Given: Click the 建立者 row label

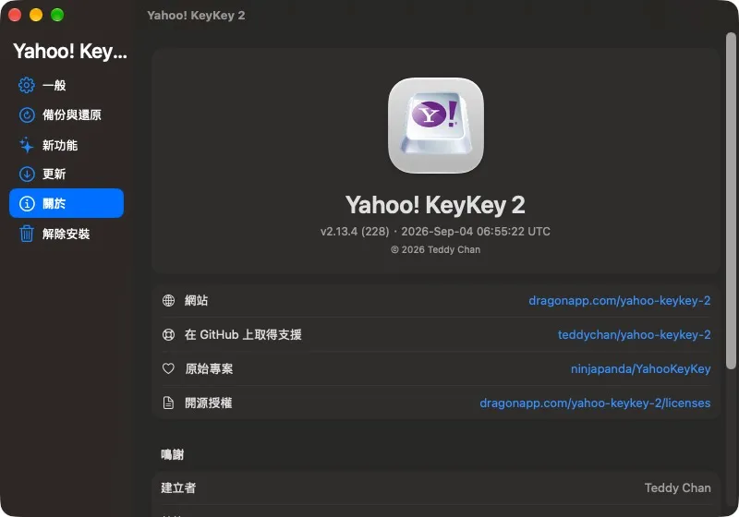Looking at the screenshot, I should tap(178, 487).
